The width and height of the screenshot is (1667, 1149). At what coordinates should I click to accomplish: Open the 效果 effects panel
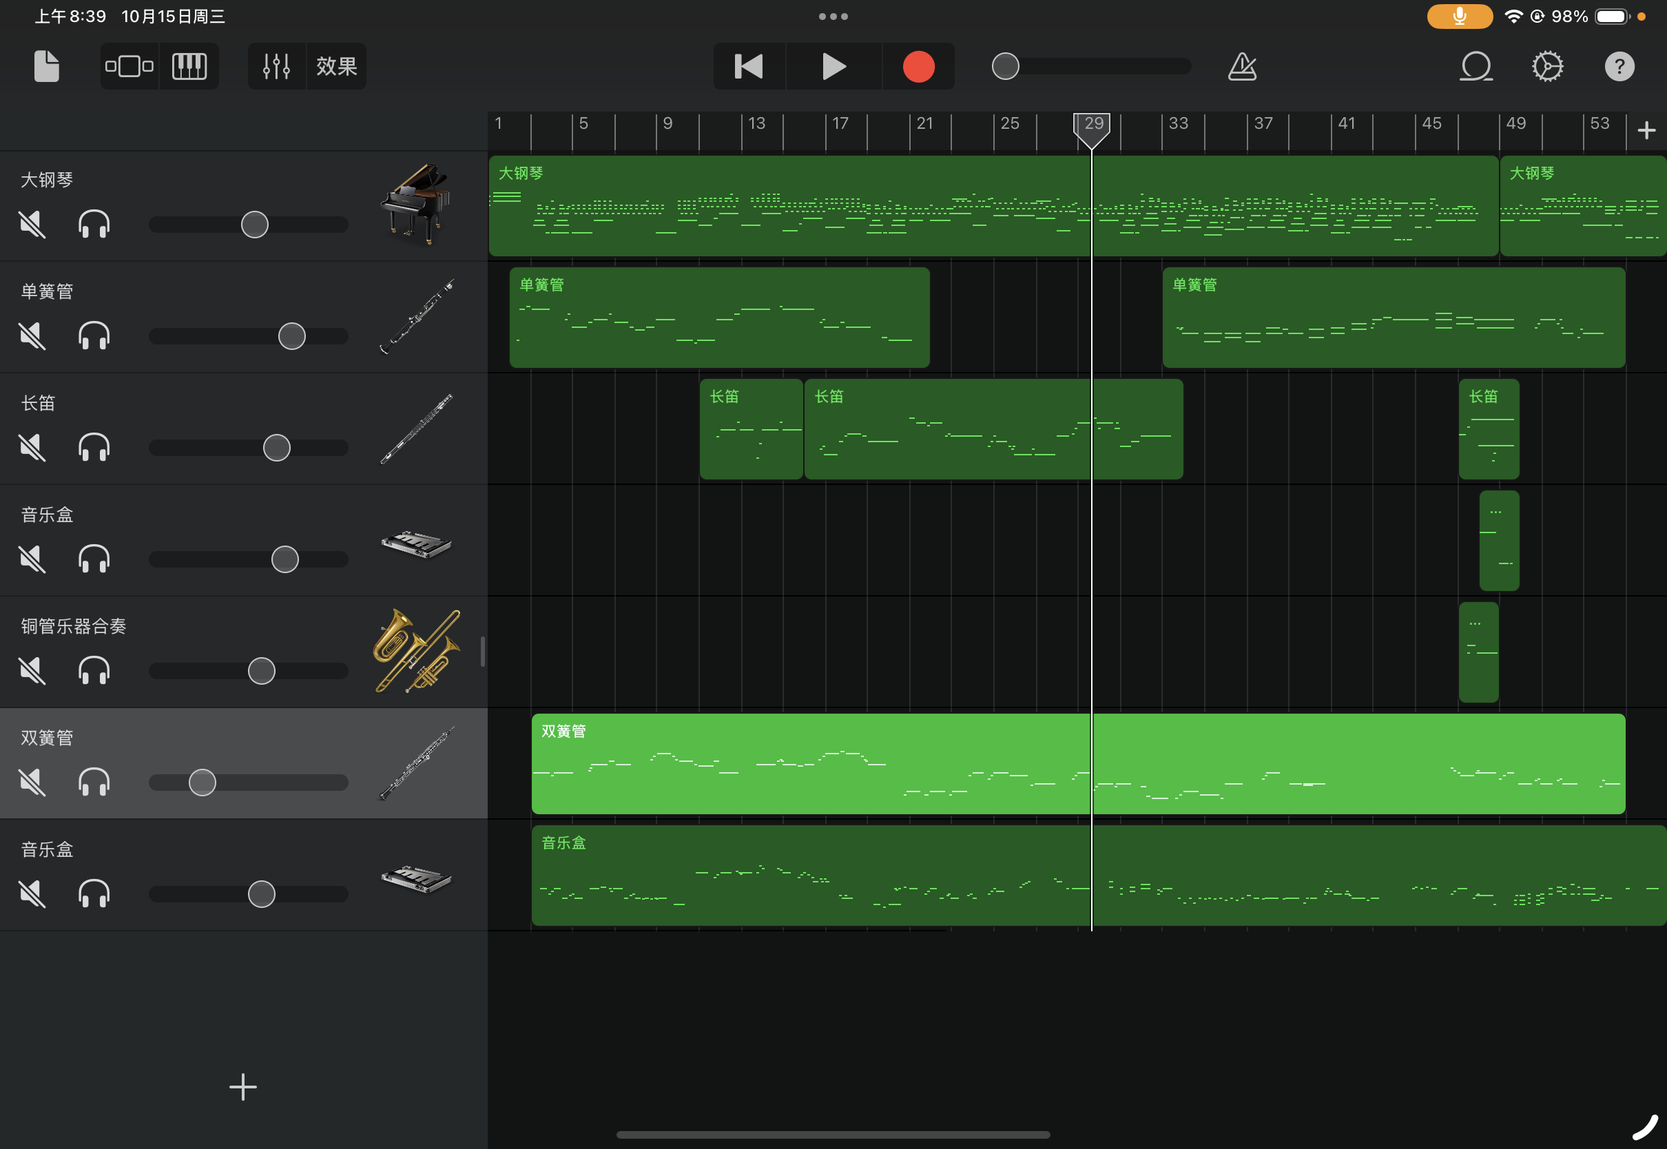click(x=337, y=66)
